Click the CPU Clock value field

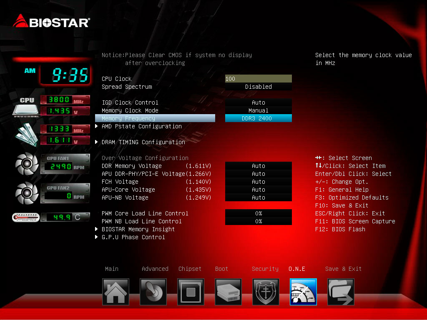tap(259, 79)
